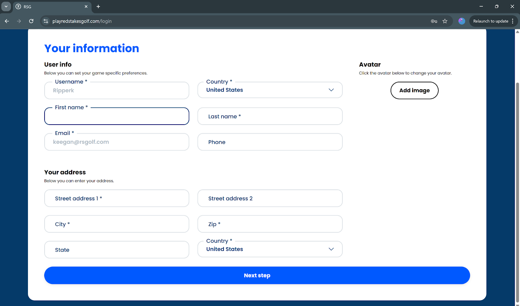Restore down the browser window
The width and height of the screenshot is (520, 306).
[497, 6]
